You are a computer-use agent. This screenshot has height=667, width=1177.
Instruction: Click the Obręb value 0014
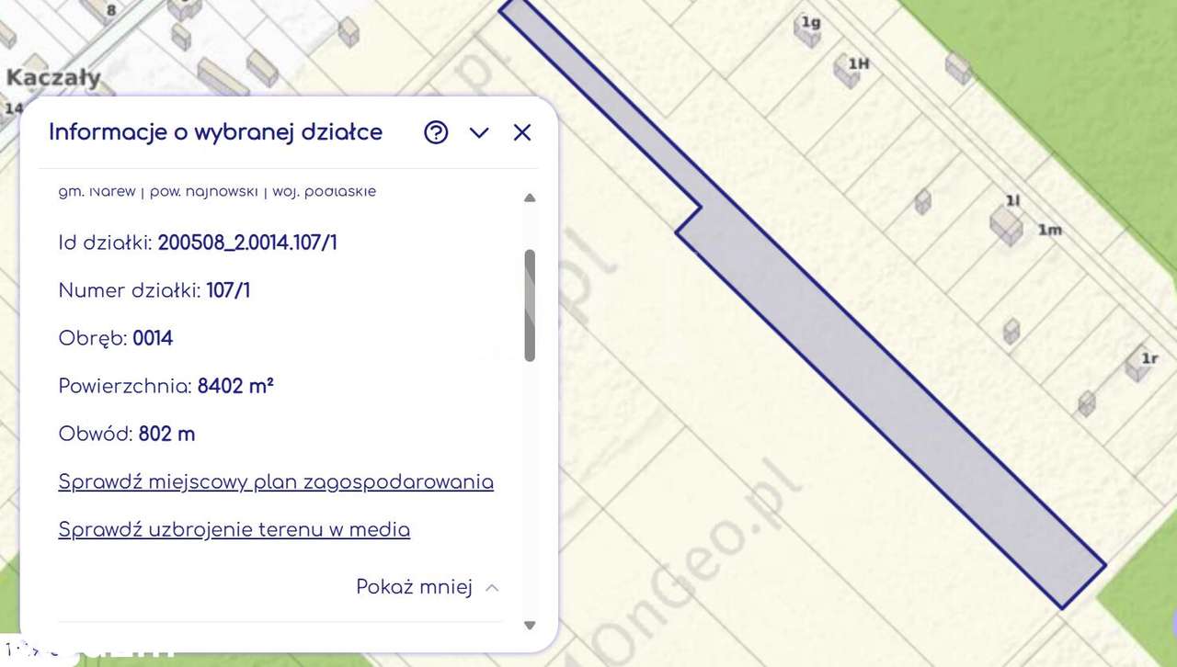tap(153, 338)
